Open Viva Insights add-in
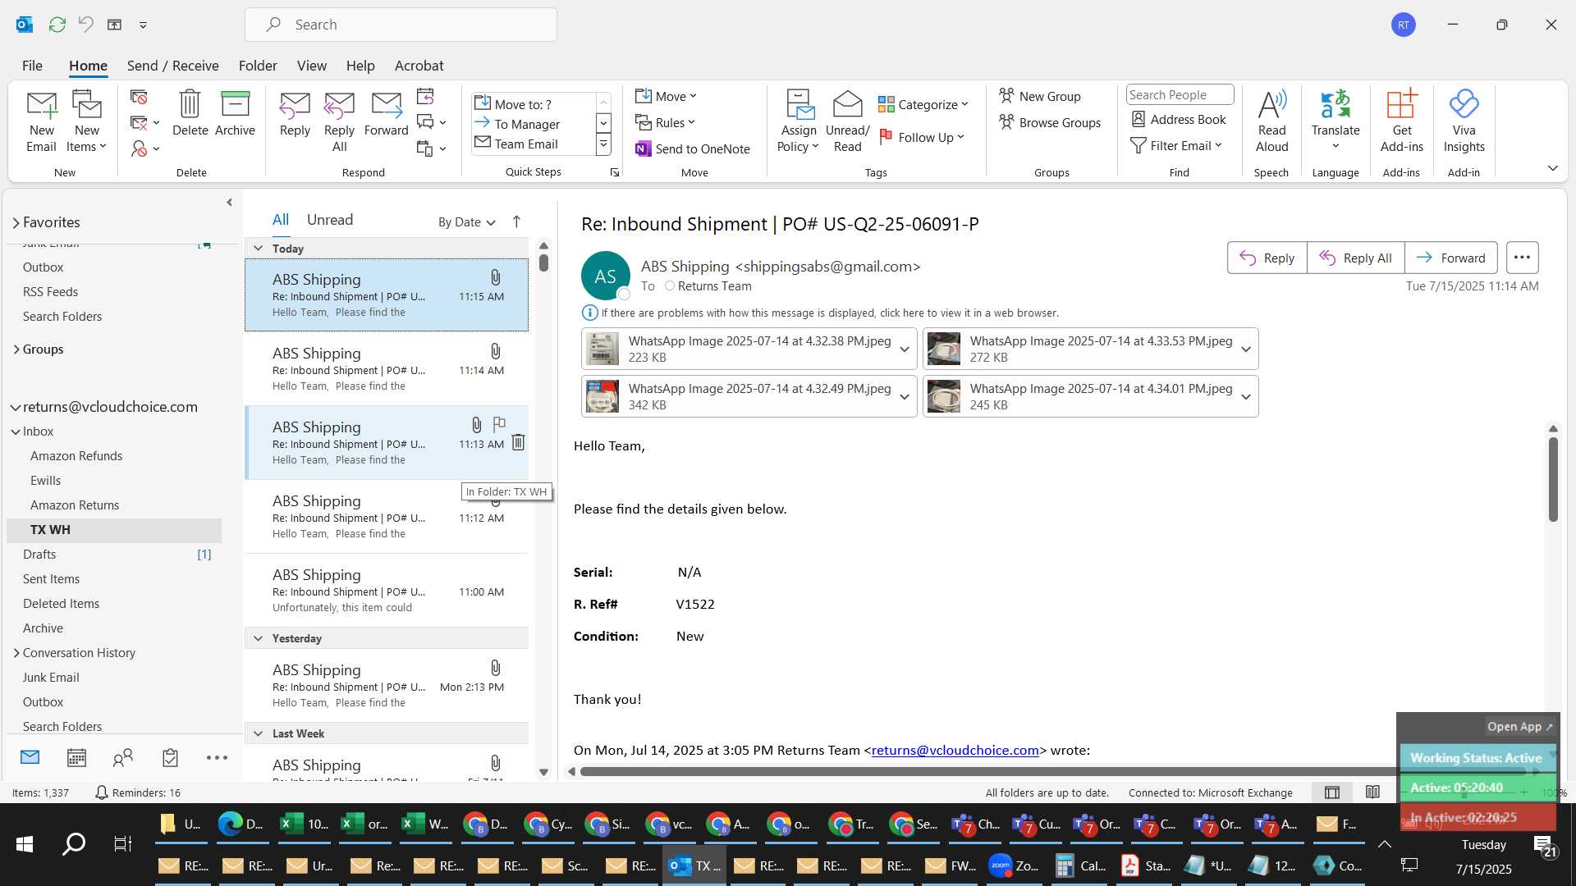Screen dimensions: 1576x886 click(x=1464, y=121)
